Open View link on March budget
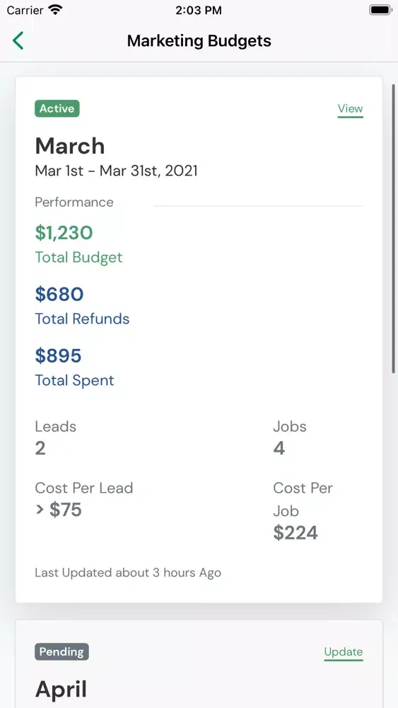 click(x=350, y=109)
